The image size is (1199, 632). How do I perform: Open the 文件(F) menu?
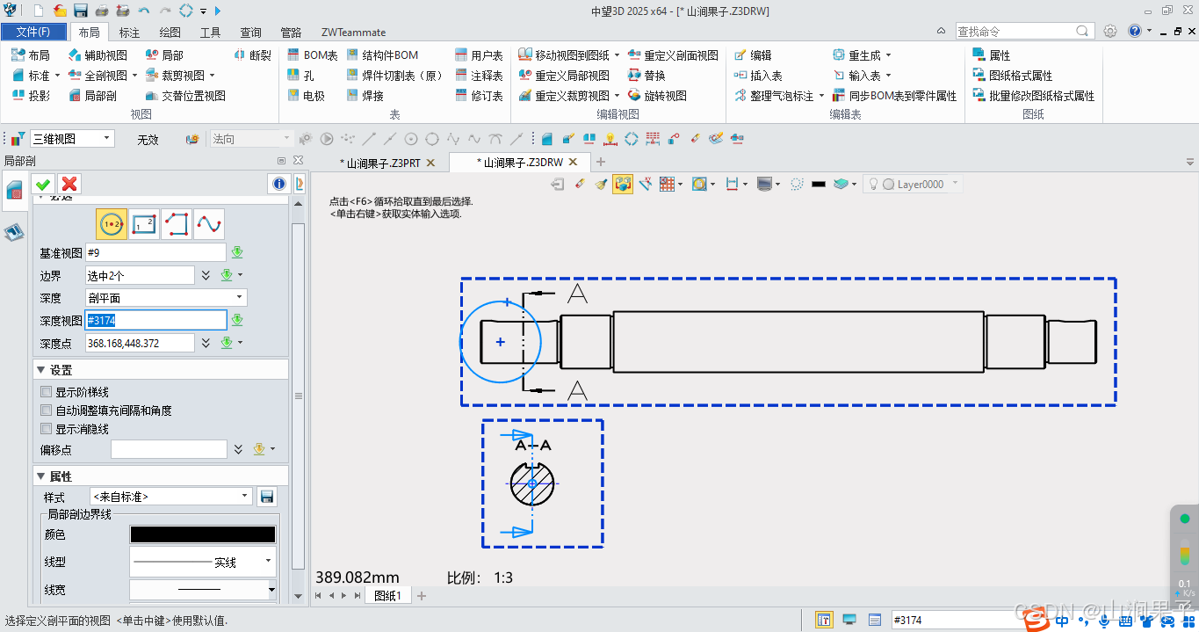33,32
